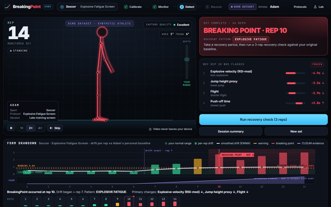Image resolution: width=331 pixels, height=207 pixels.
Task: Set playback speed to 1×
Action: tap(21, 128)
